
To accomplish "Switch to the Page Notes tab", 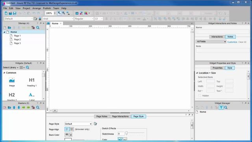I will (x=102, y=116).
